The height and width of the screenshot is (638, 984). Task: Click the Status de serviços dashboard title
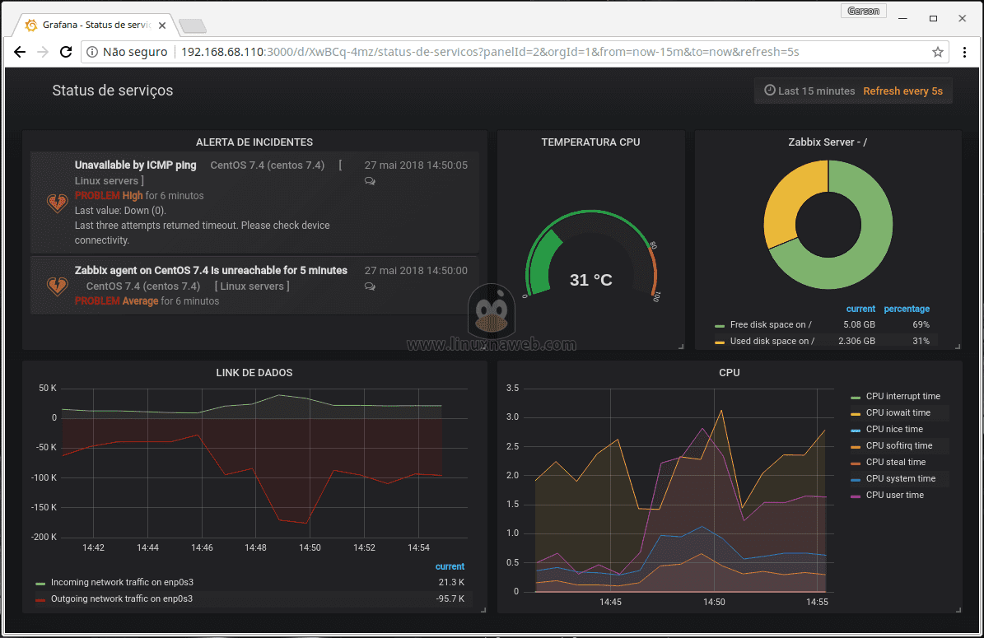tap(113, 91)
